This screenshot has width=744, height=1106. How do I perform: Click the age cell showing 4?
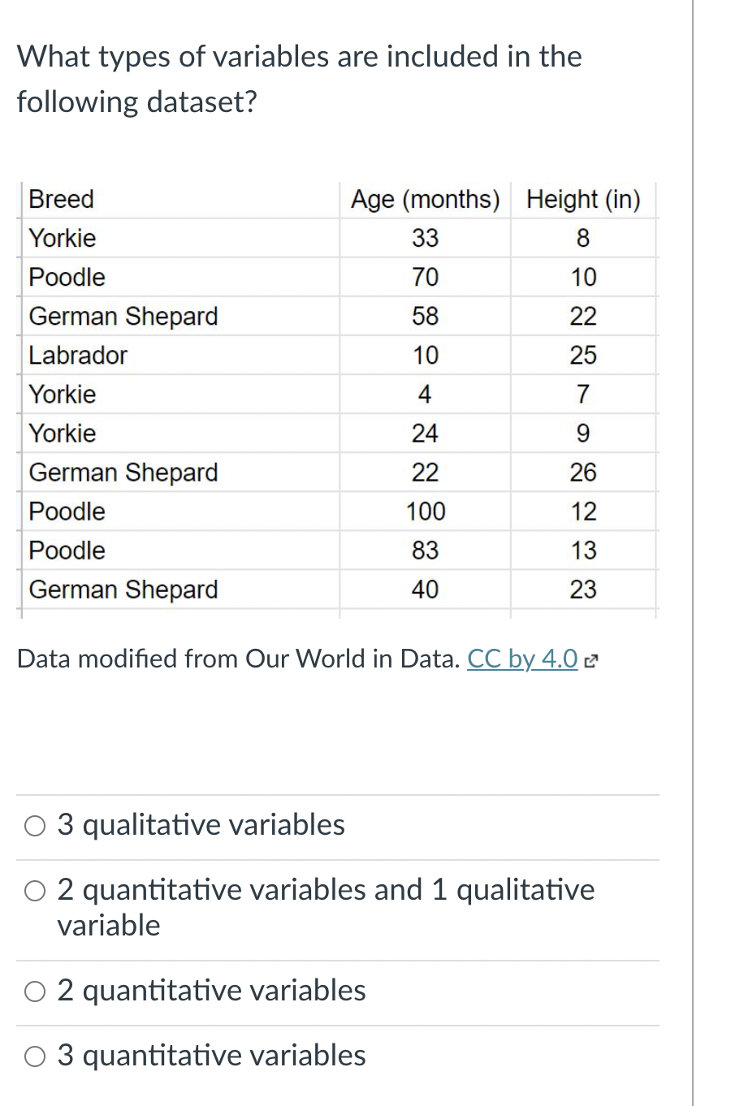coord(425,395)
